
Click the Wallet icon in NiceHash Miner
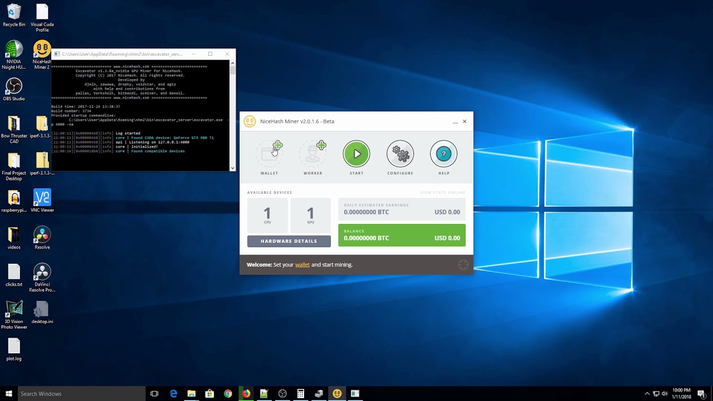pyautogui.click(x=270, y=154)
